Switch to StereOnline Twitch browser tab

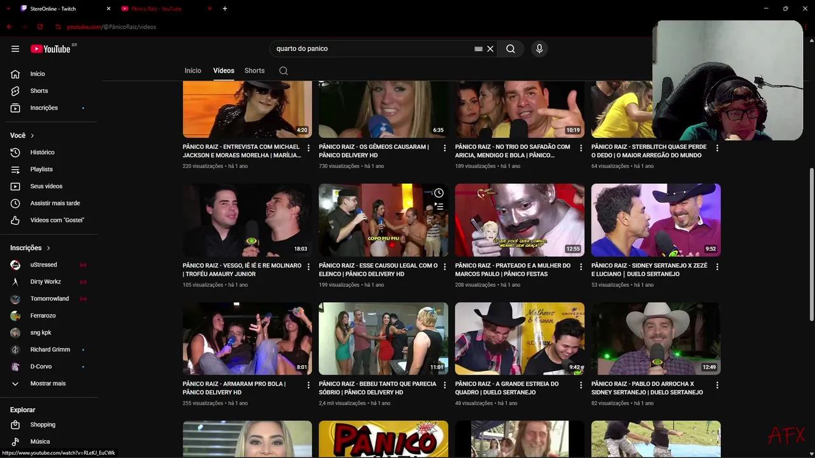[64, 9]
